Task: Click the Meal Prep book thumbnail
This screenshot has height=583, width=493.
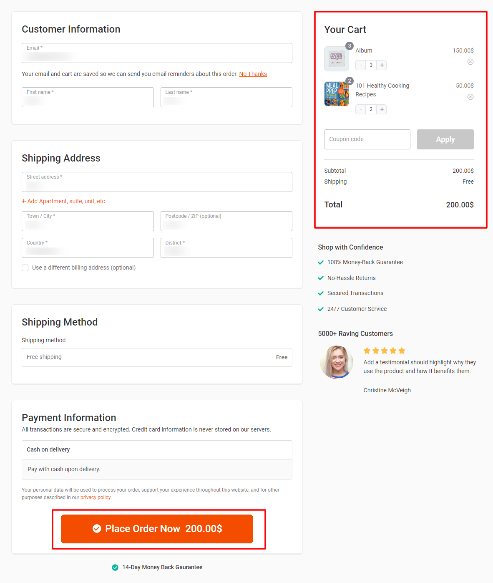Action: pyautogui.click(x=337, y=94)
